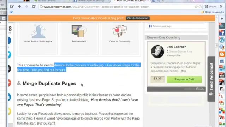The image size is (226, 127).
Task: Go forward with the forward arrow
Action: [26, 7]
